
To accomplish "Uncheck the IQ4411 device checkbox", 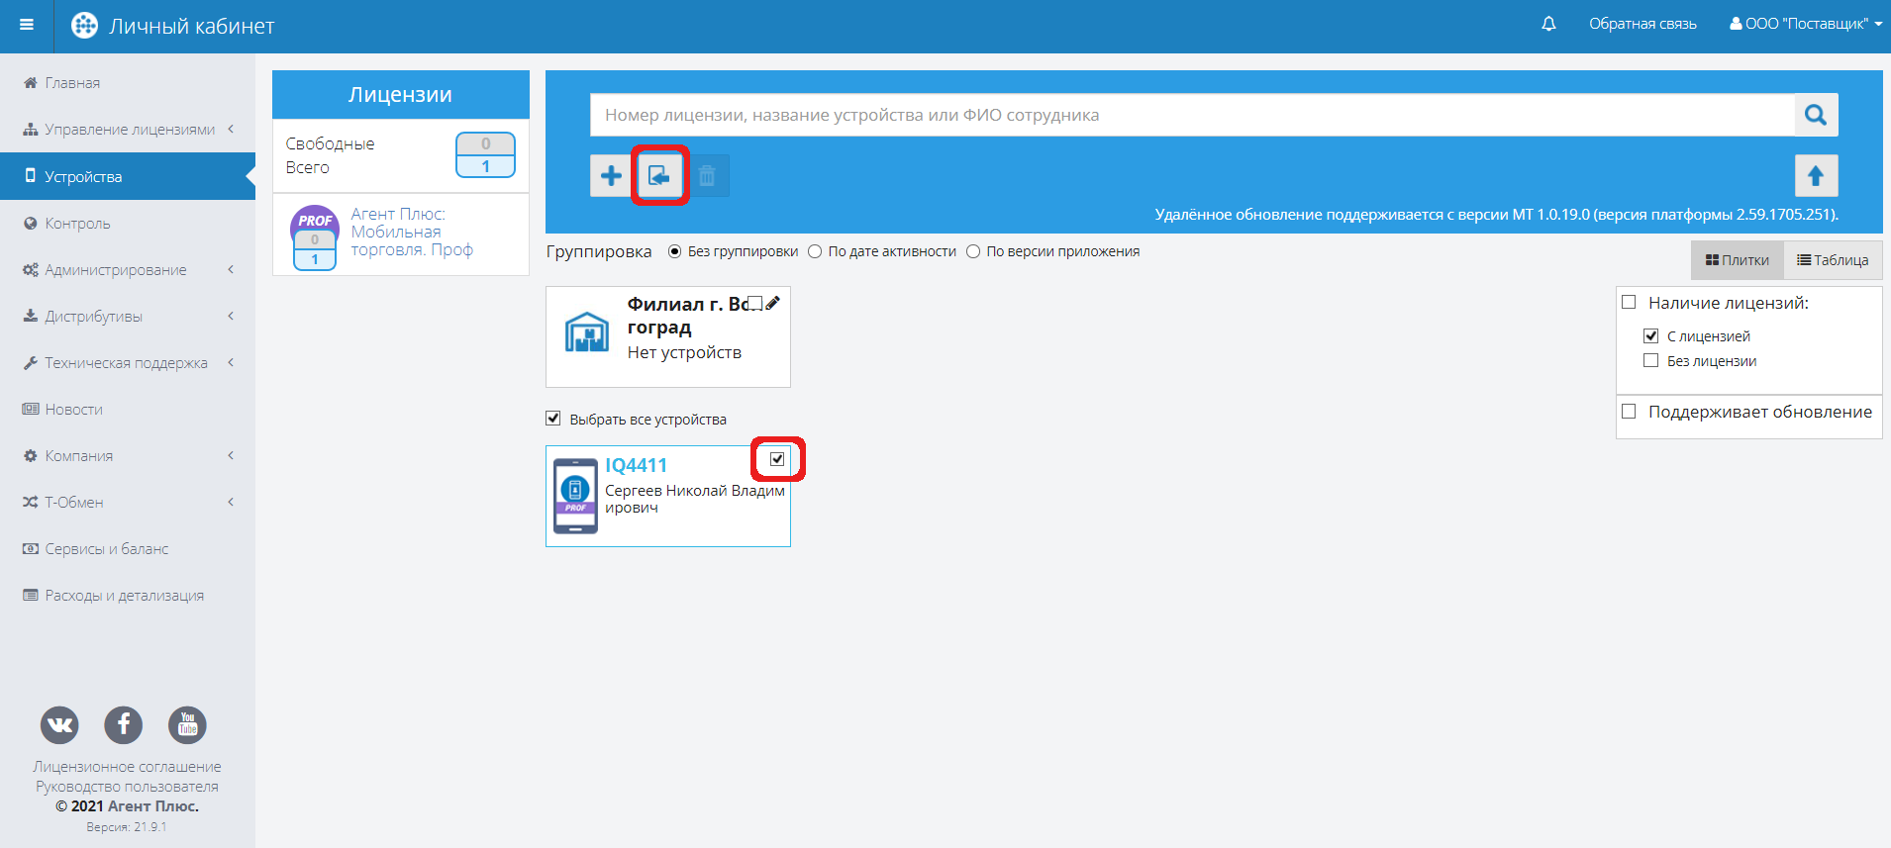I will click(777, 459).
